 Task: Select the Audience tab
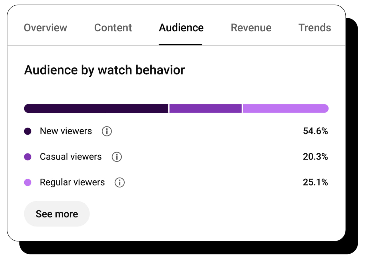point(181,28)
